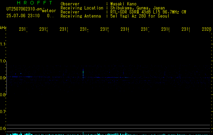
Task: Click Shibukawa, Gunma, Japan text
Action: 137,8
